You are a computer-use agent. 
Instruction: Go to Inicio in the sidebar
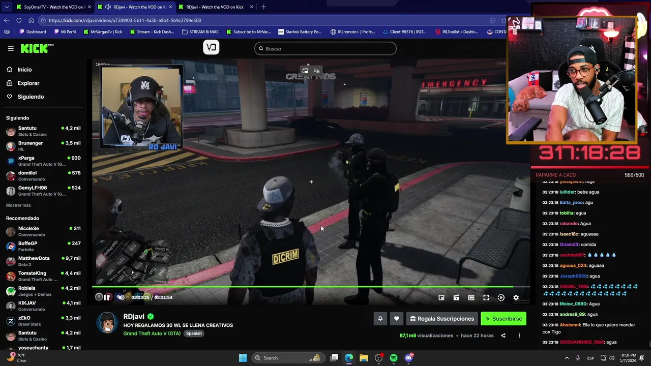coord(24,70)
